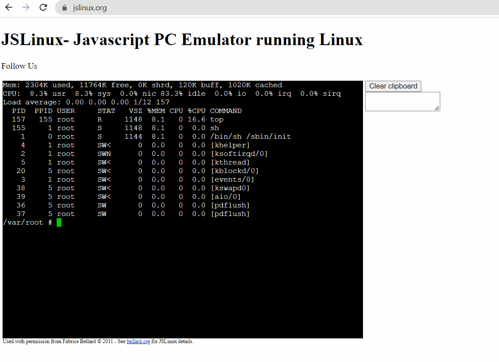Click inside the clipboard text box
Viewport: 499px width, 362px height.
[402, 101]
